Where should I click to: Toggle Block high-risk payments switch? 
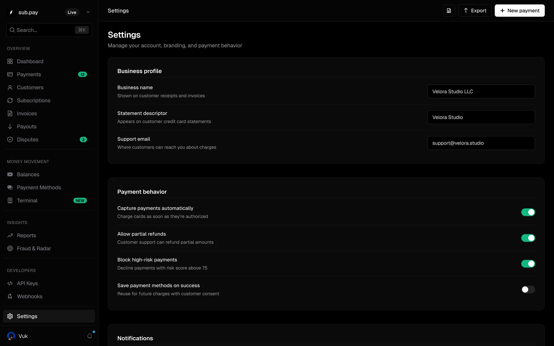tap(528, 264)
